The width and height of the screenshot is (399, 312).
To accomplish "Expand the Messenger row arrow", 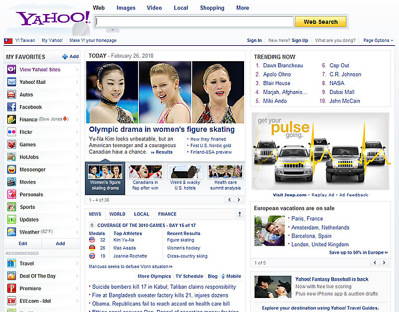I will [x=77, y=169].
